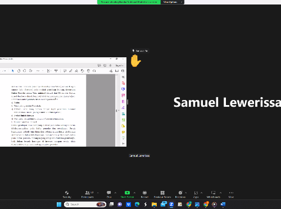Click the Acrobat vertical scrollbar
Image resolution: width=281 pixels, height=209 pixels.
pos(116,110)
